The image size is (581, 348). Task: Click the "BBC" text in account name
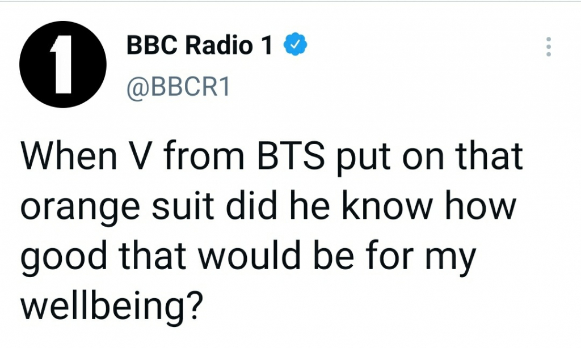[x=152, y=45]
